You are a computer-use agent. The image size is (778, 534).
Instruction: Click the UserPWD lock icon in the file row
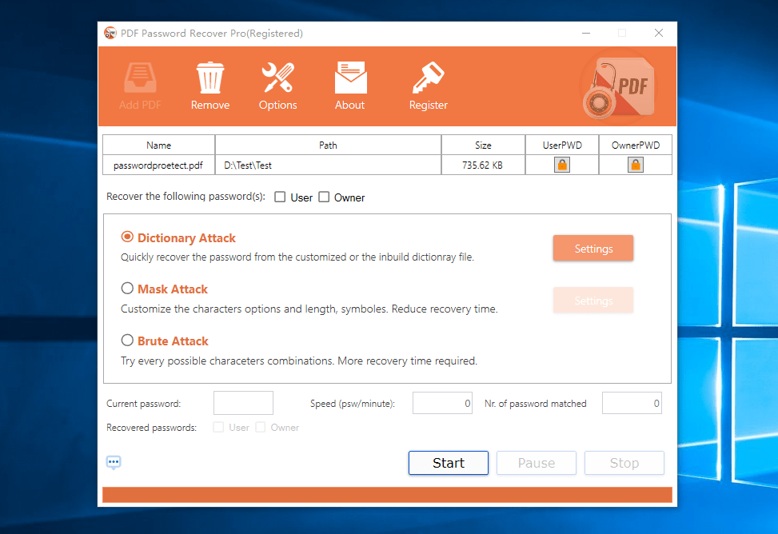[x=562, y=165]
